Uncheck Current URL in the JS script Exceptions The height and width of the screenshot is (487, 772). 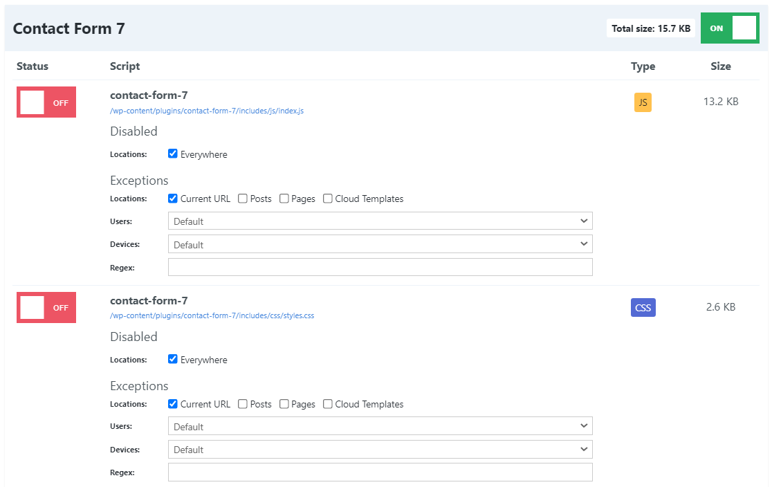(172, 198)
